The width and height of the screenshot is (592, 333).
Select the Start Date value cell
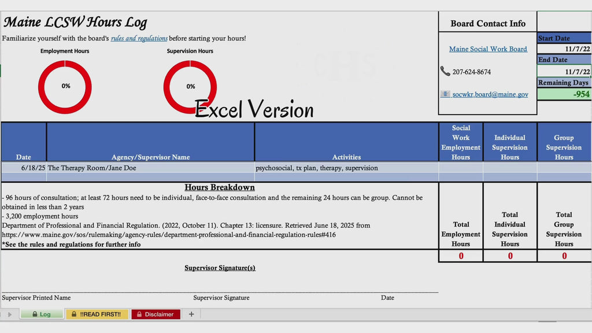click(564, 49)
